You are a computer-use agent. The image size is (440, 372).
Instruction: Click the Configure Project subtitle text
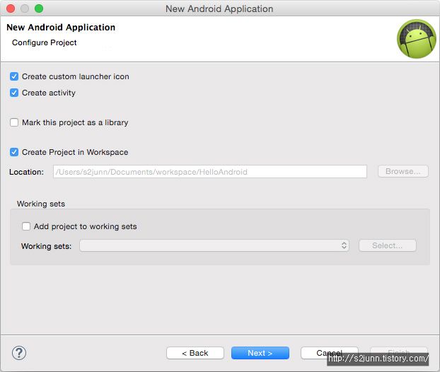(45, 42)
